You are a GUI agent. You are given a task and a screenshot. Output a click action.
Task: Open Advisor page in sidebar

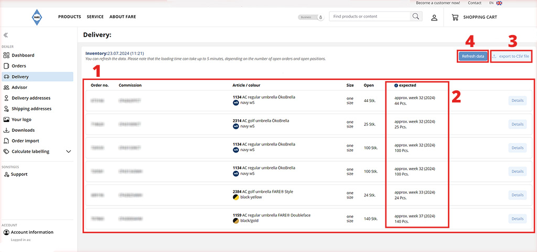[x=19, y=87]
